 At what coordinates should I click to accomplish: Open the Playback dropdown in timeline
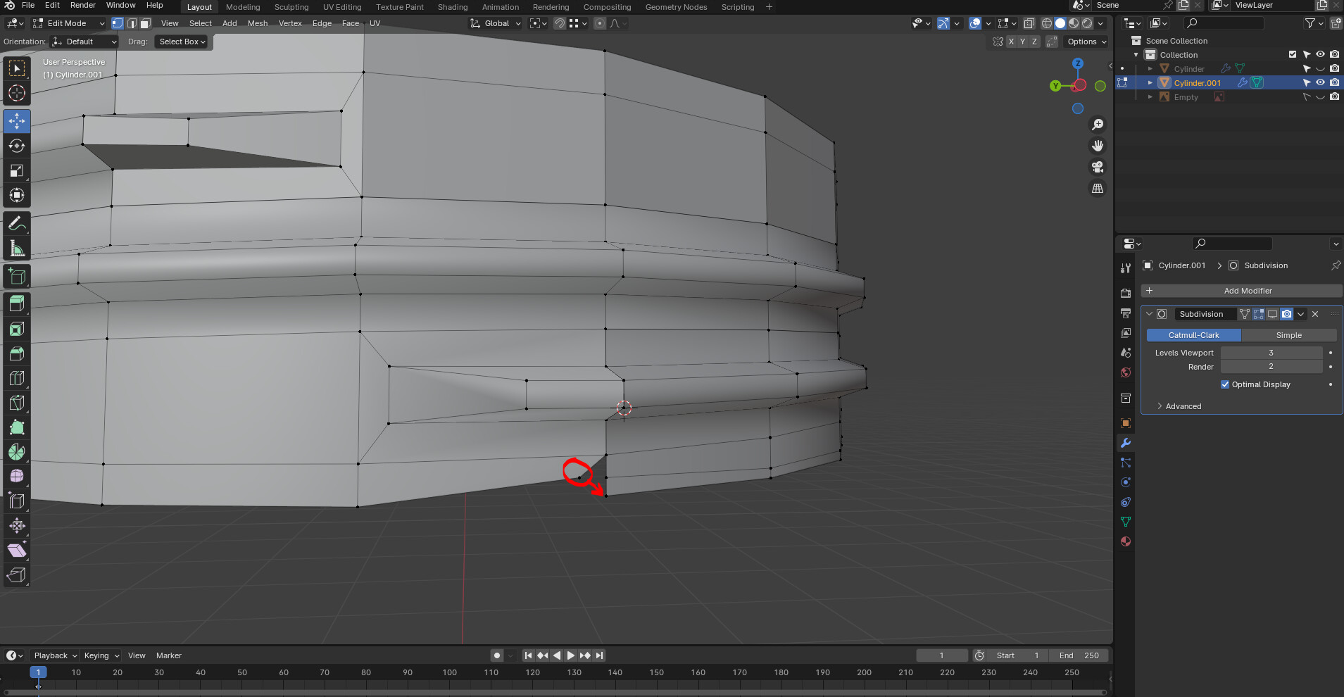pyautogui.click(x=55, y=655)
